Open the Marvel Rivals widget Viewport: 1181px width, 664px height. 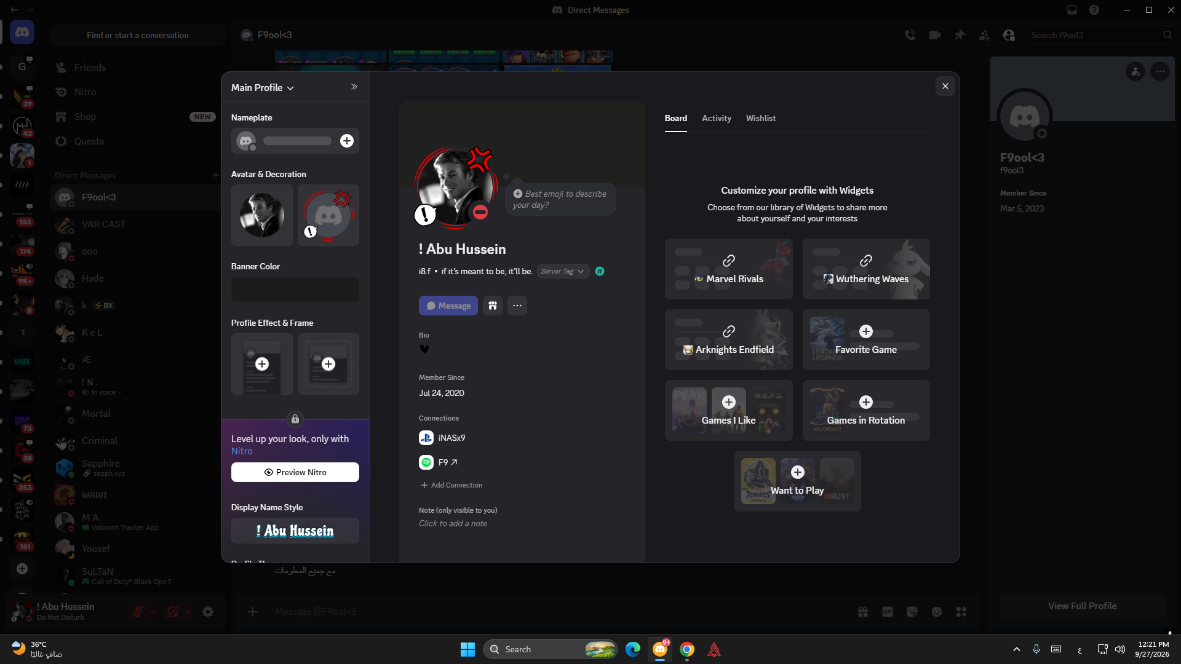[729, 269]
